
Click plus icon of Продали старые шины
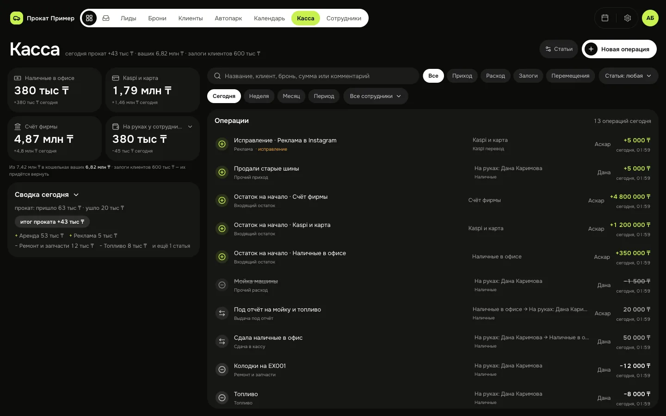click(222, 172)
